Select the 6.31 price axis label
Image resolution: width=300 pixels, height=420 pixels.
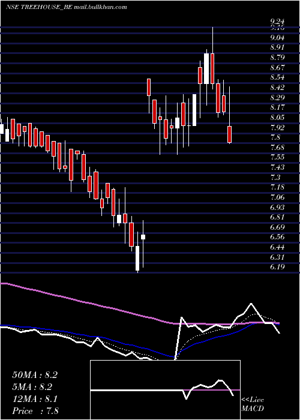[x=277, y=257]
